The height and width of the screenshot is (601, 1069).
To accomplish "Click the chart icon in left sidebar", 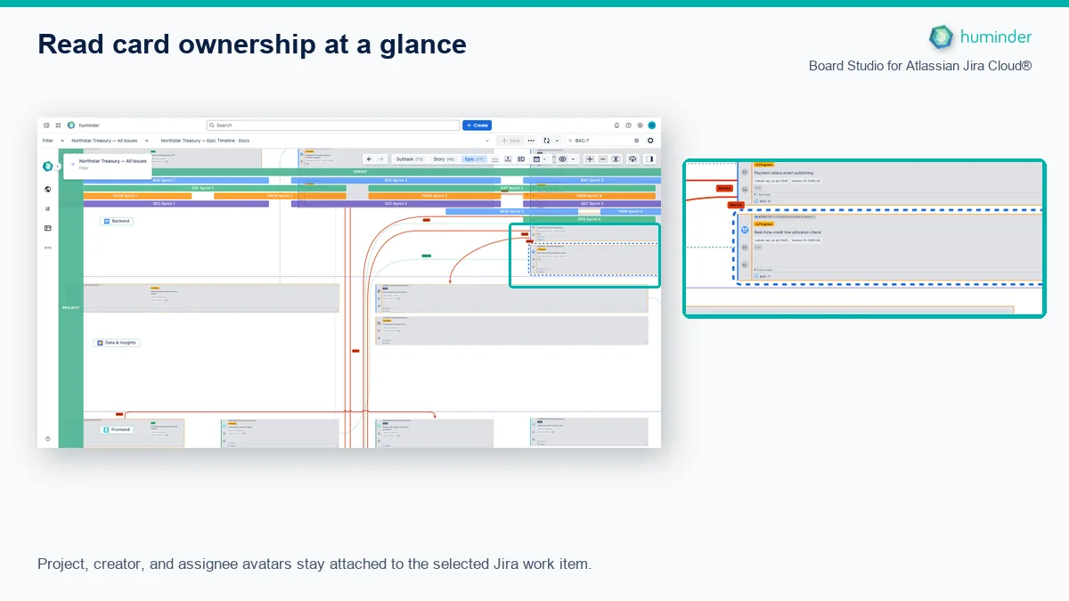I will tap(47, 209).
